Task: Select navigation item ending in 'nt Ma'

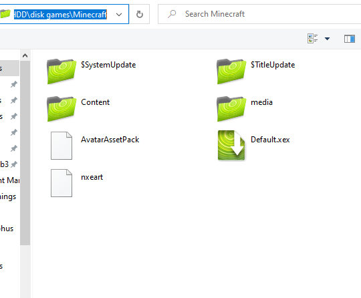Action: coord(9,180)
